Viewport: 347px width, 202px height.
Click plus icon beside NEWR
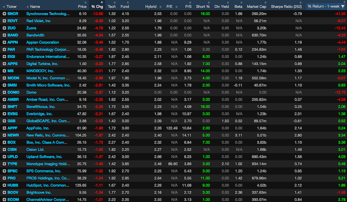(4, 135)
